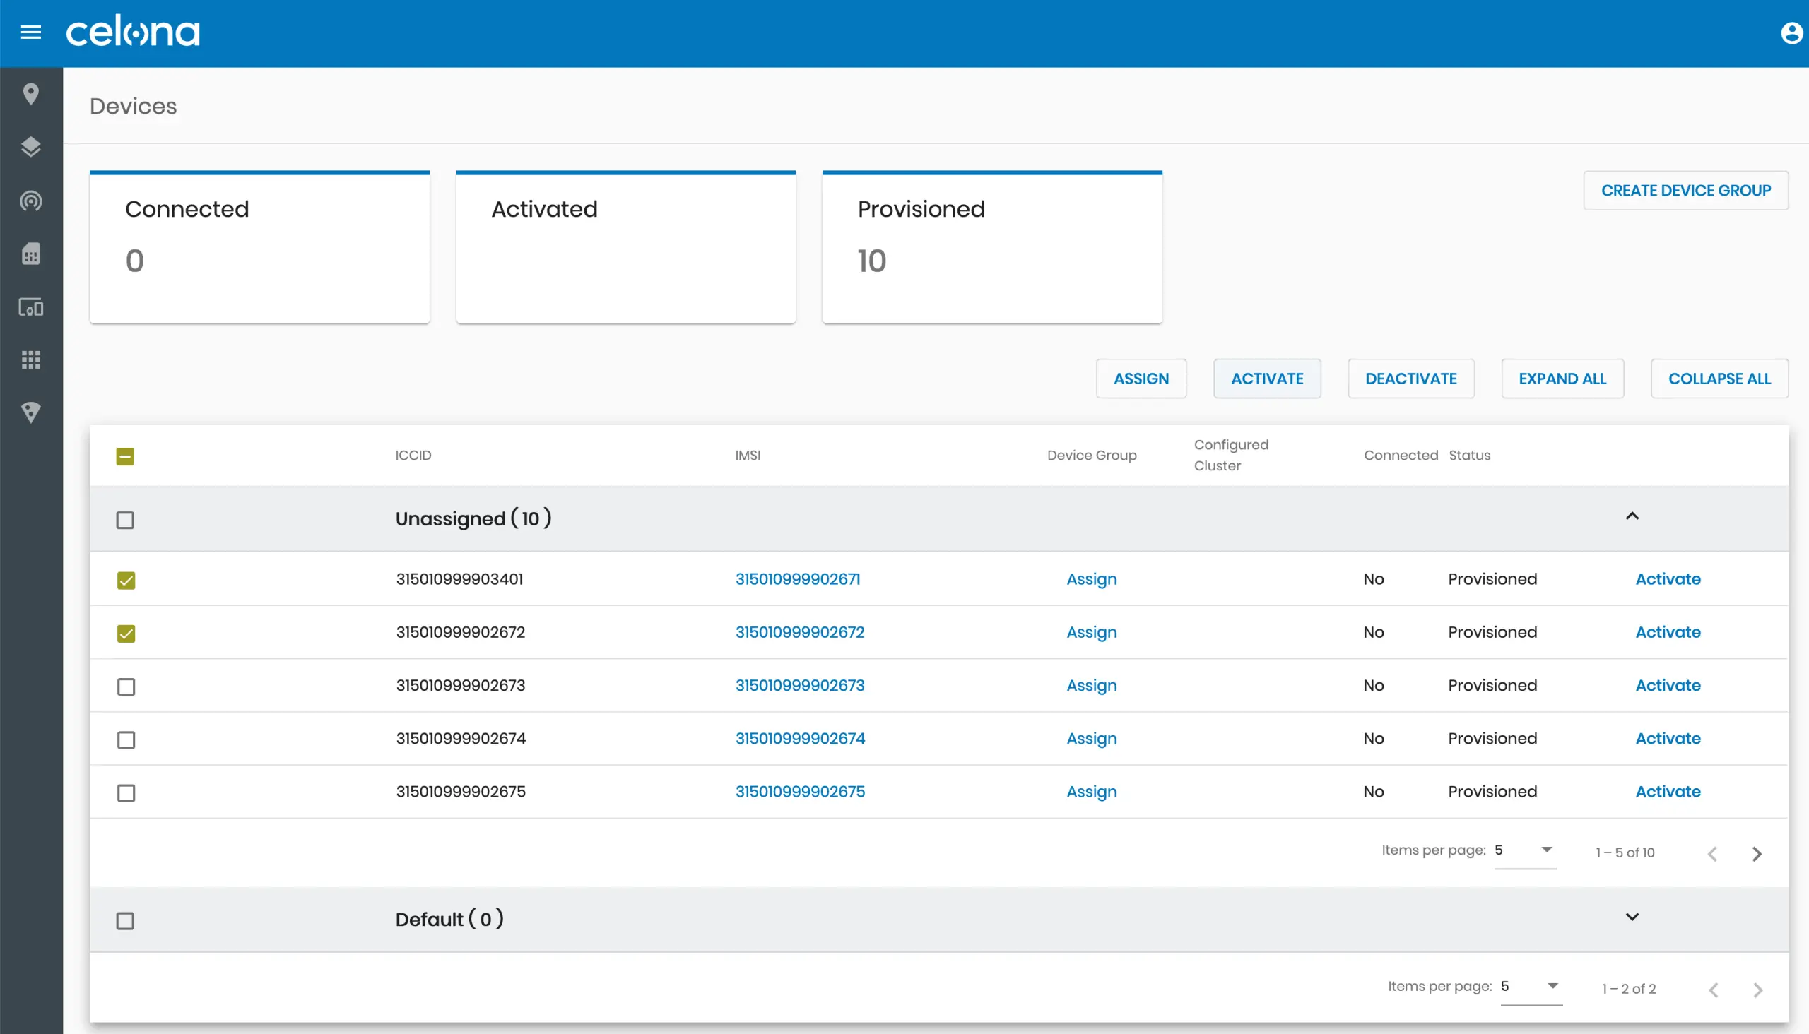Click Assign for ICCID 315010999902673
Screen dimensions: 1809x1034
1091,687
